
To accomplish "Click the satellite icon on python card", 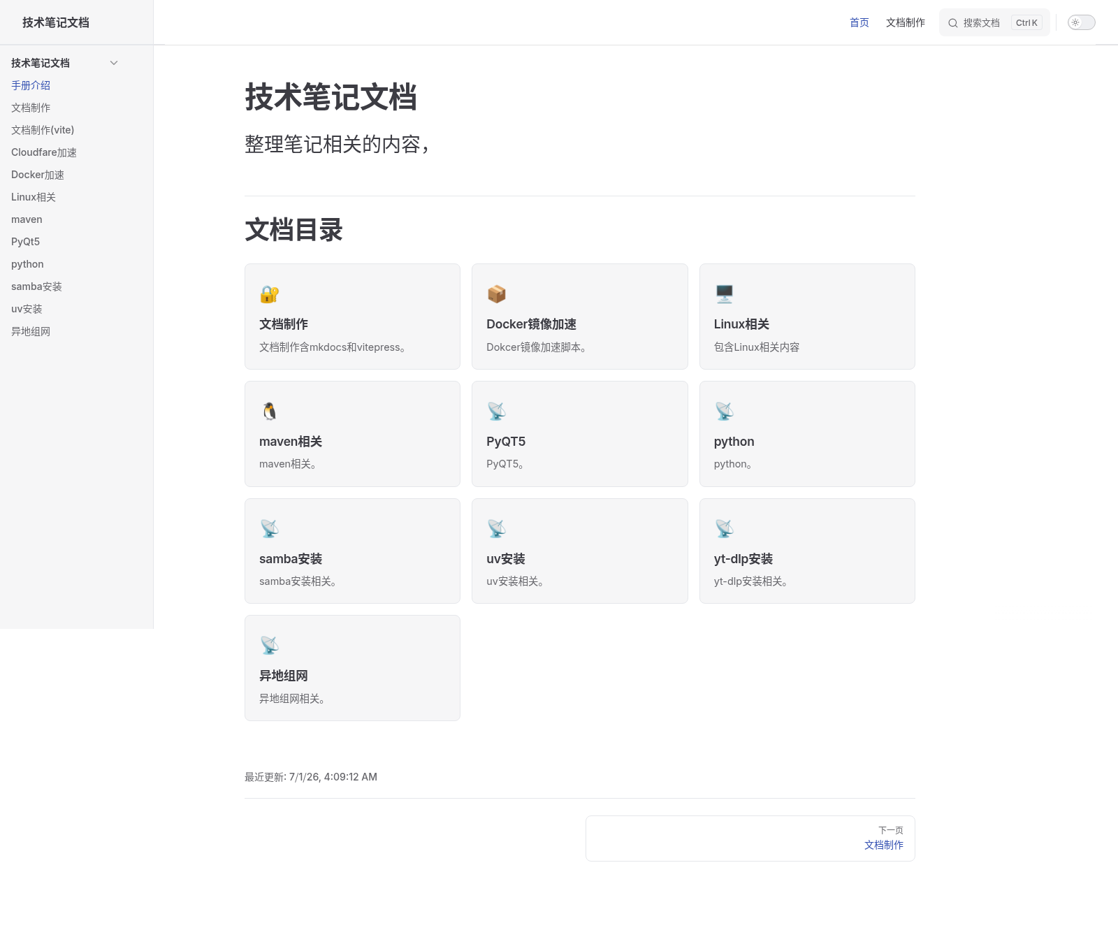I will (x=725, y=412).
